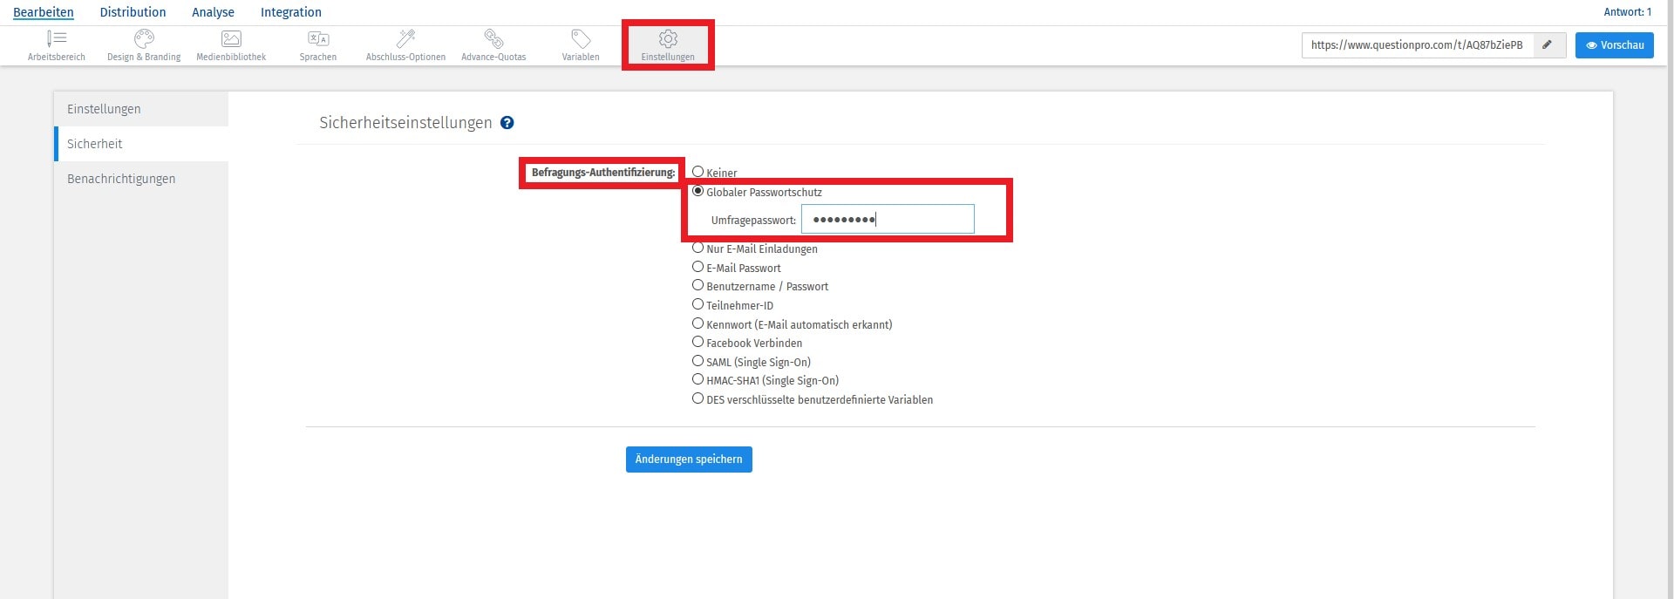The width and height of the screenshot is (1674, 599).
Task: Open the Advance-Quotas icon
Action: click(x=493, y=38)
